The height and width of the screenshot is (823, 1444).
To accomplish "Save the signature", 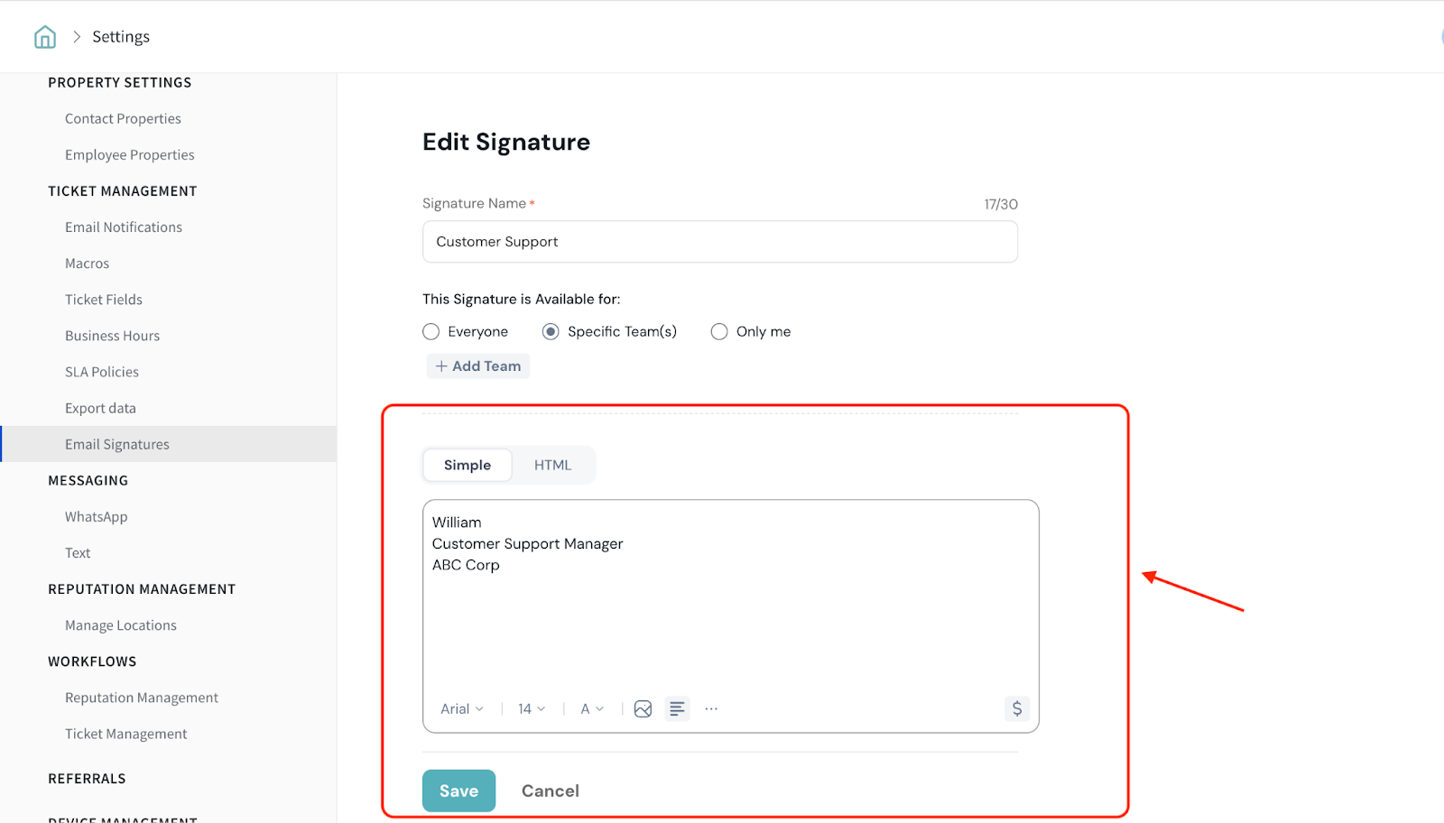I will tap(458, 791).
